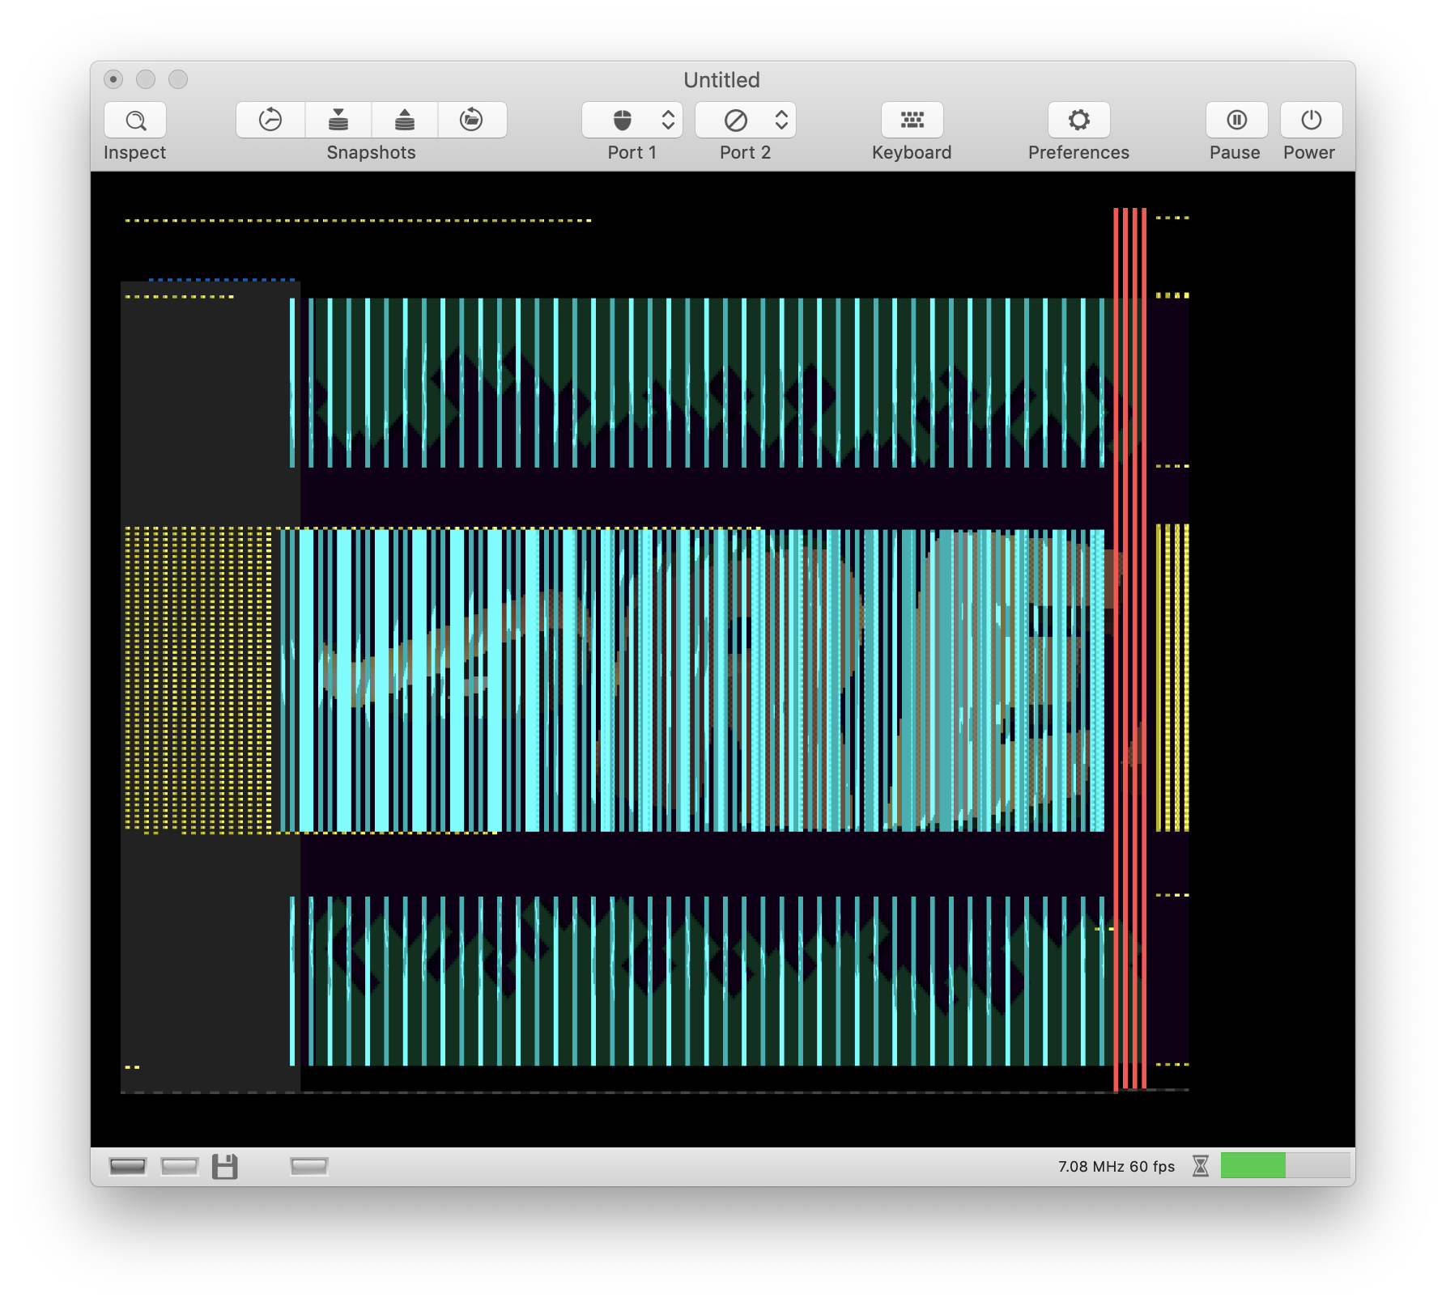The width and height of the screenshot is (1446, 1306).
Task: Click the "Keyboard" label
Action: point(912,153)
